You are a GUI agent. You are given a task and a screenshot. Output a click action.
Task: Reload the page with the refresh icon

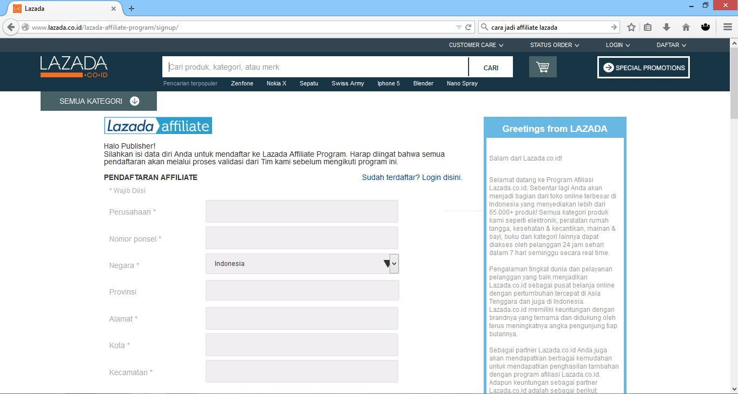point(469,27)
